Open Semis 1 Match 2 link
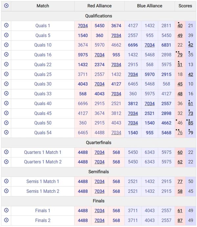The width and height of the screenshot is (197, 227). pyautogui.click(x=43, y=191)
